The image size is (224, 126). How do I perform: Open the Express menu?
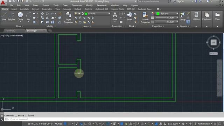tap(135, 6)
